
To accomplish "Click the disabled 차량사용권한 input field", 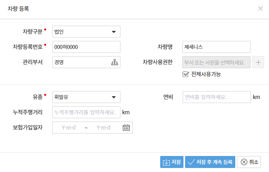I will (216, 62).
